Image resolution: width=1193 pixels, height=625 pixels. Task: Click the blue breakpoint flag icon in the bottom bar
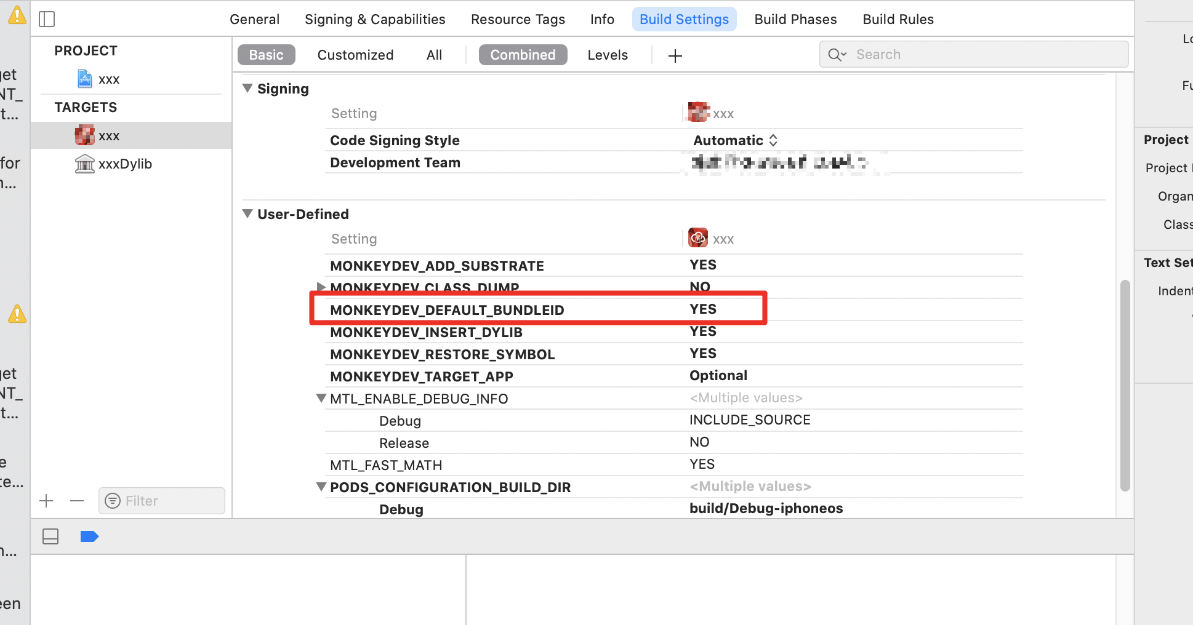(90, 536)
